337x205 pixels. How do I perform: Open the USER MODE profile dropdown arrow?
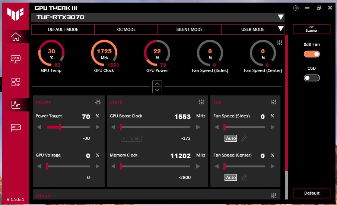tap(280, 29)
